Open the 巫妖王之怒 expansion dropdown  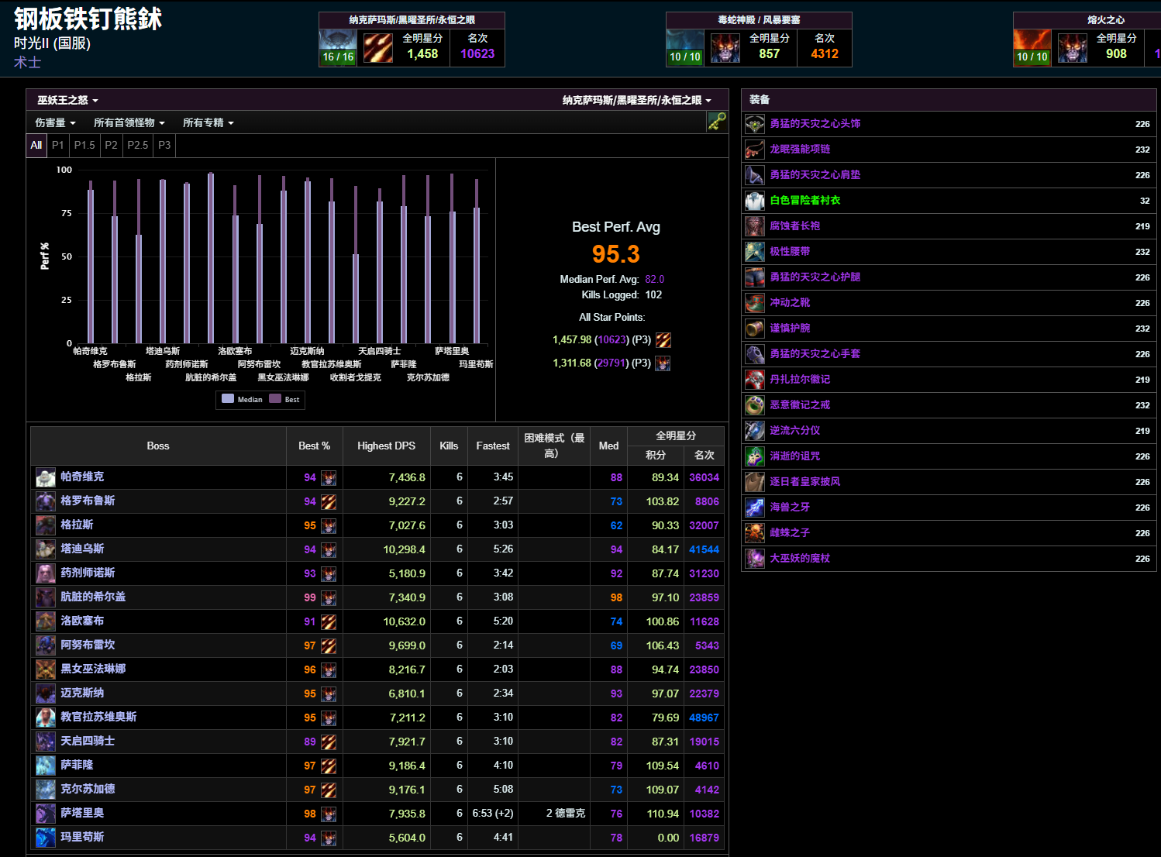tap(68, 100)
